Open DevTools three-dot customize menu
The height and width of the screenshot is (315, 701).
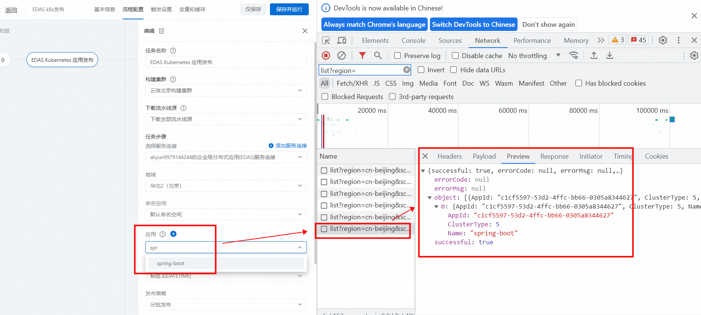pos(679,40)
